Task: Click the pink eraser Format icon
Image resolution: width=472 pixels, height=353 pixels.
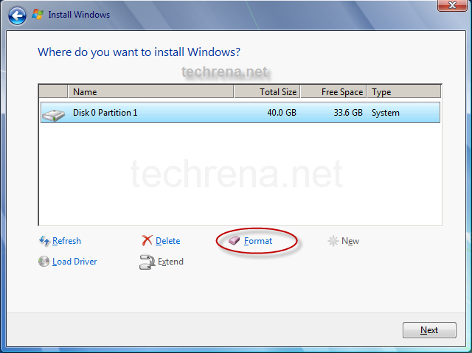Action: point(234,240)
